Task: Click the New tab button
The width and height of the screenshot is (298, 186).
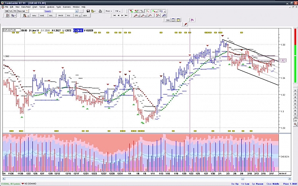Action: point(22,11)
